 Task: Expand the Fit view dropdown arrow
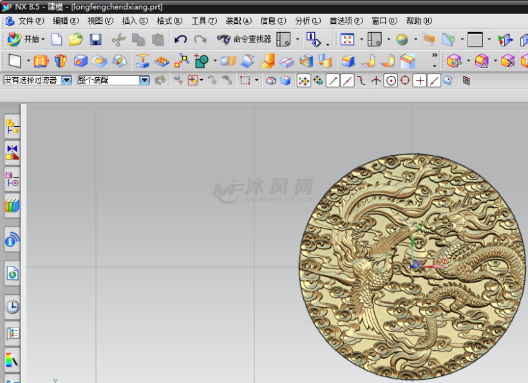coord(361,40)
